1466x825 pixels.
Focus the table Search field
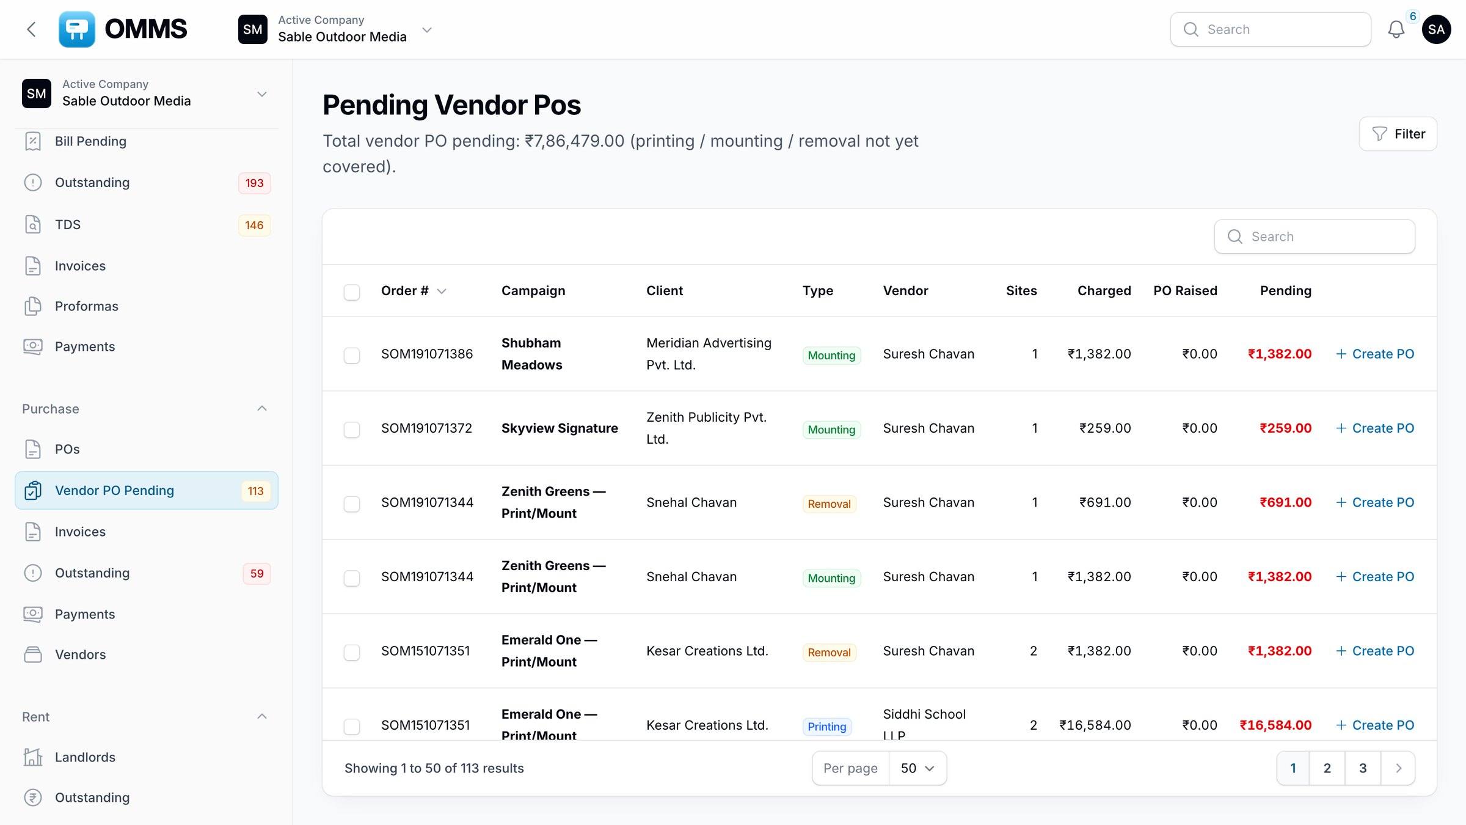pos(1315,237)
